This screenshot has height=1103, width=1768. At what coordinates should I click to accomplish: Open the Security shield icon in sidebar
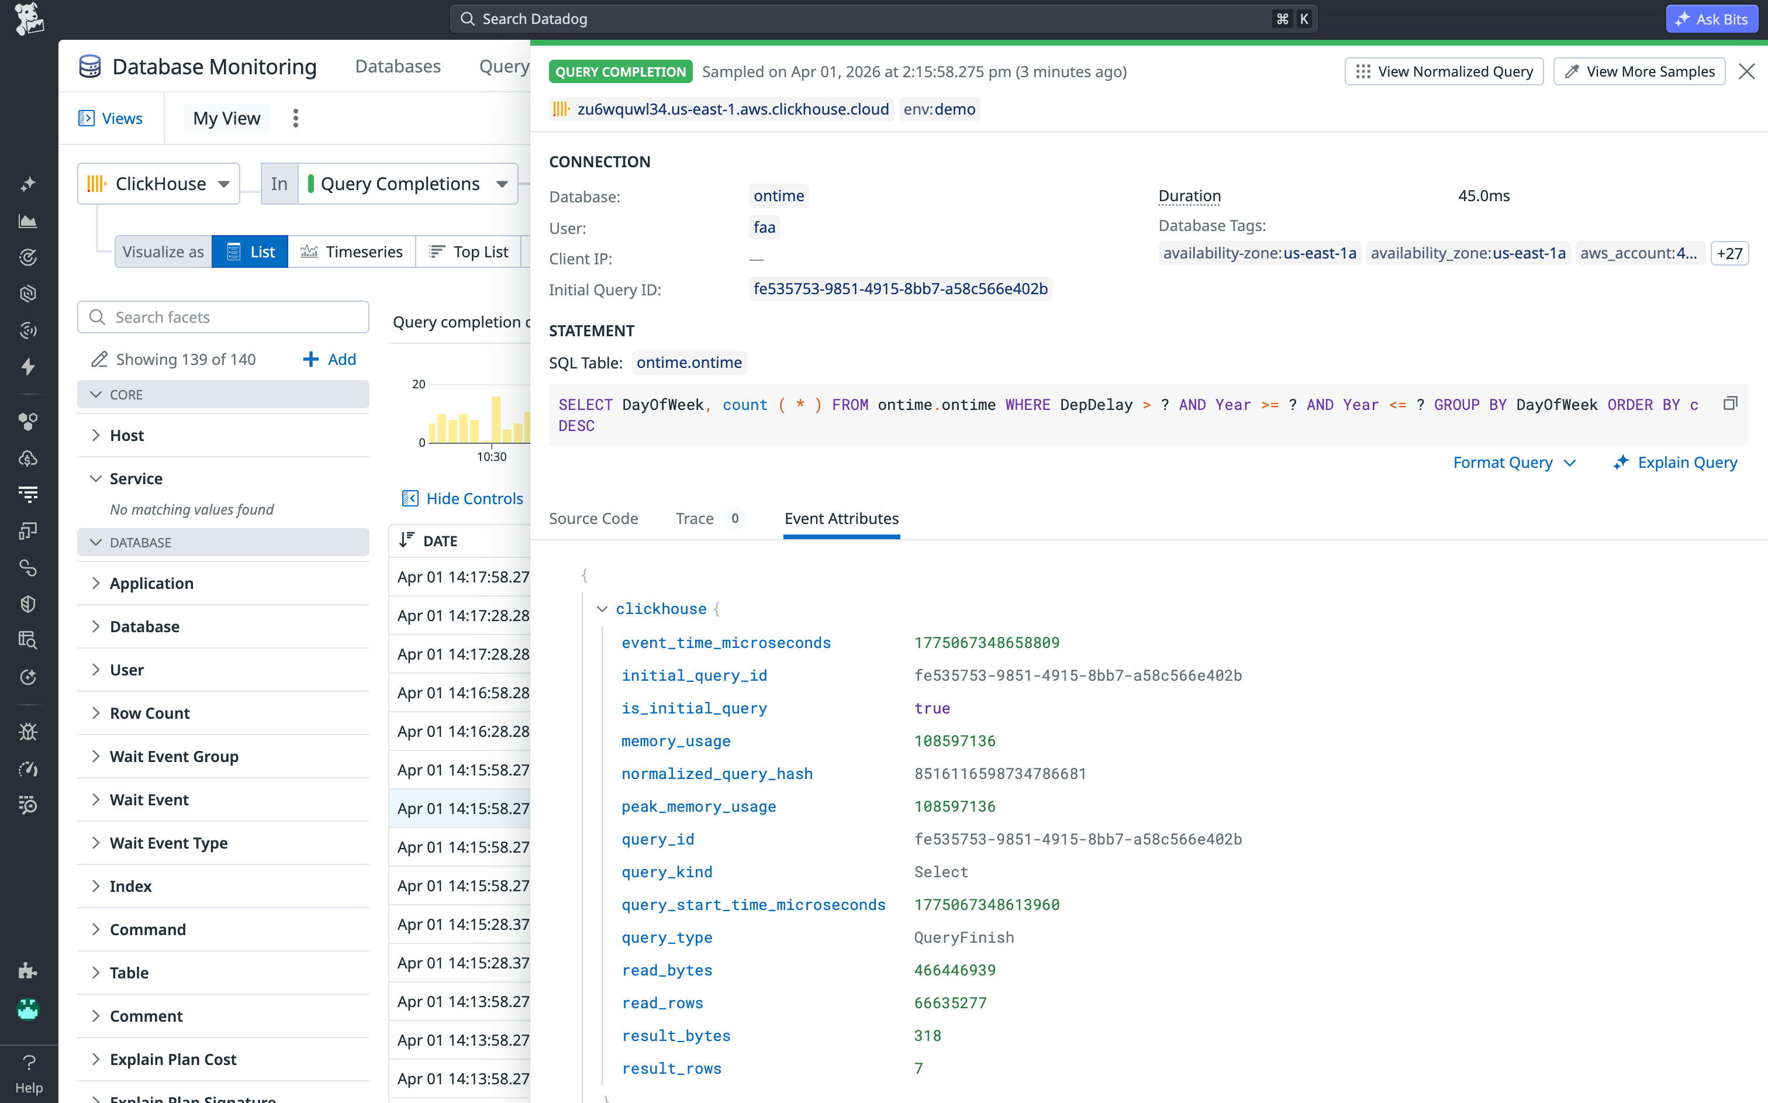29,604
